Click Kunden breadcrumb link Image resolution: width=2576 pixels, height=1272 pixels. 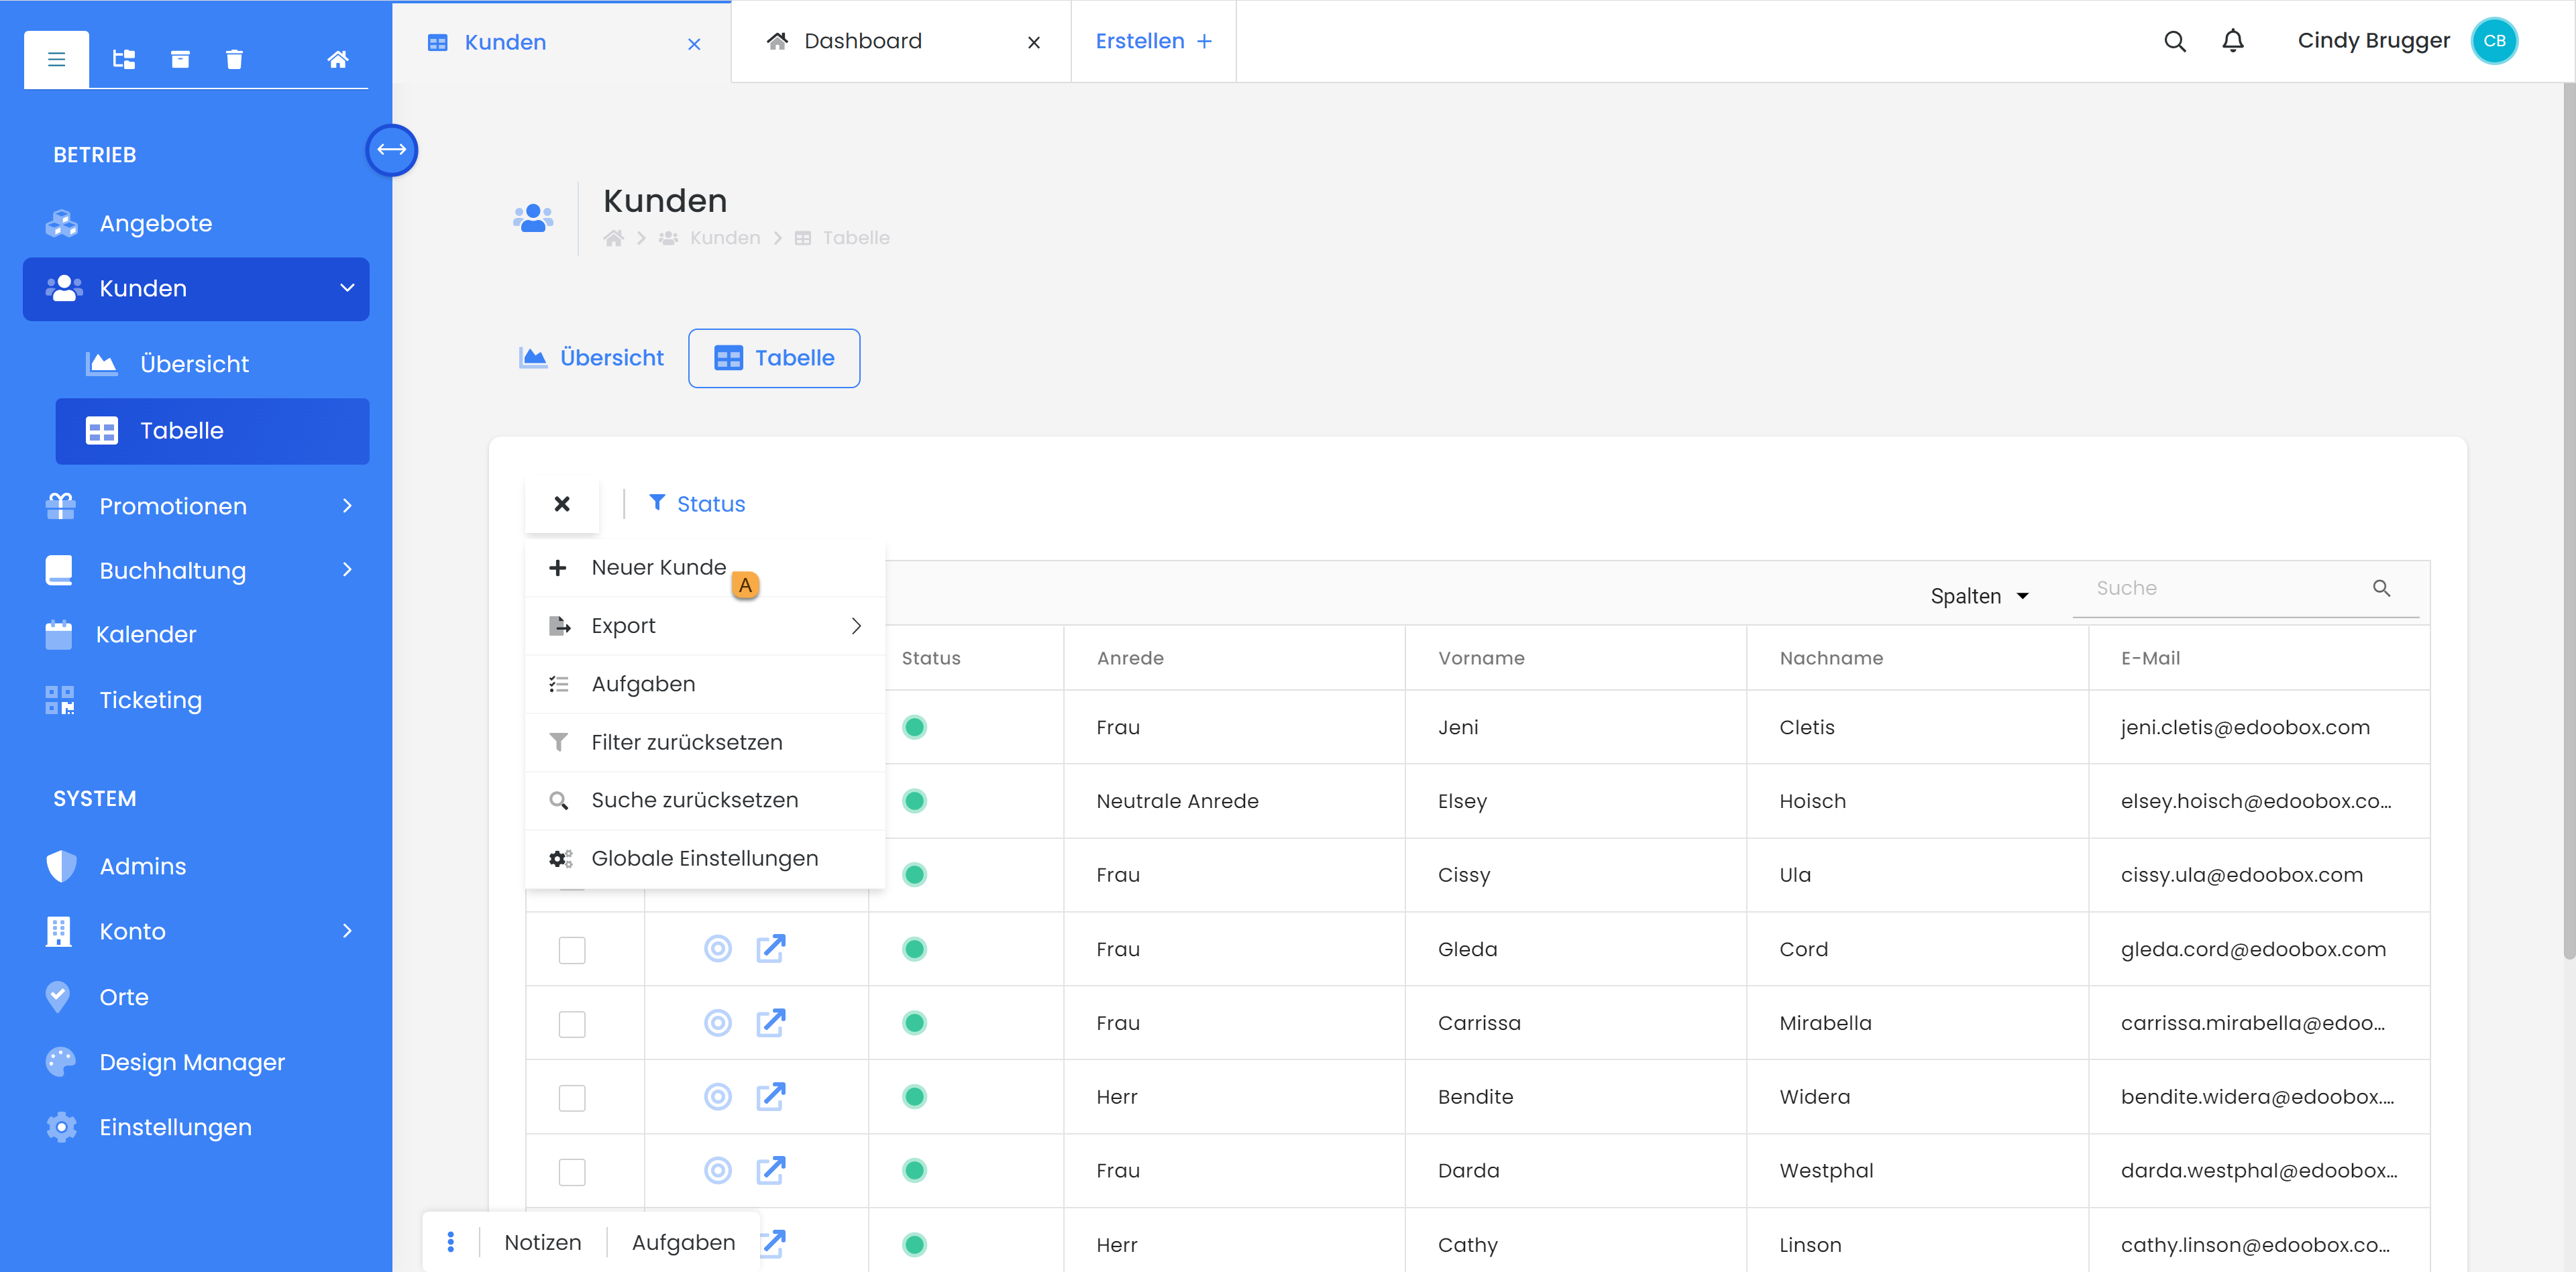pos(725,238)
